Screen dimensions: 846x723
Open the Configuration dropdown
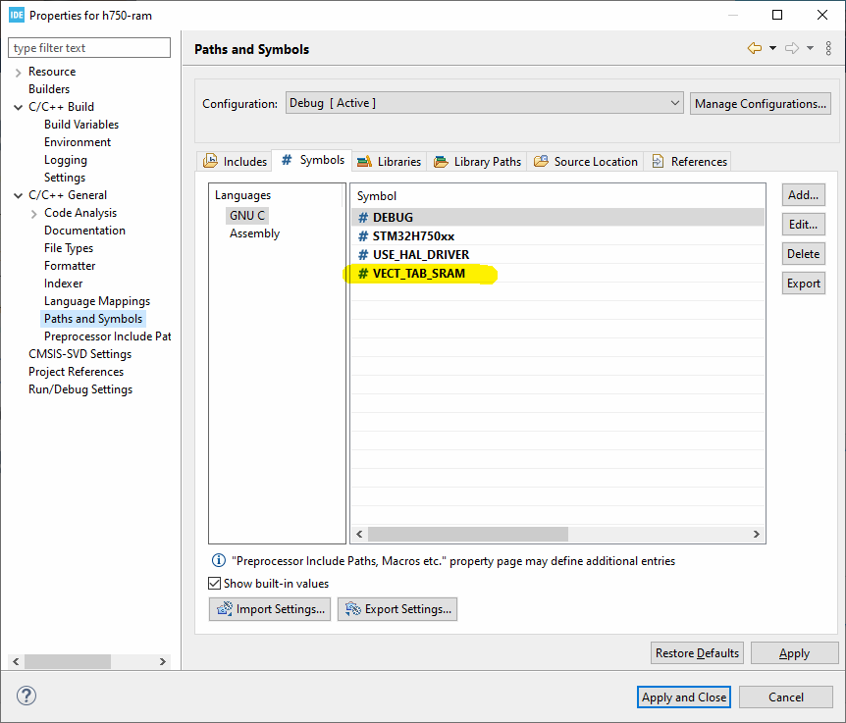484,103
